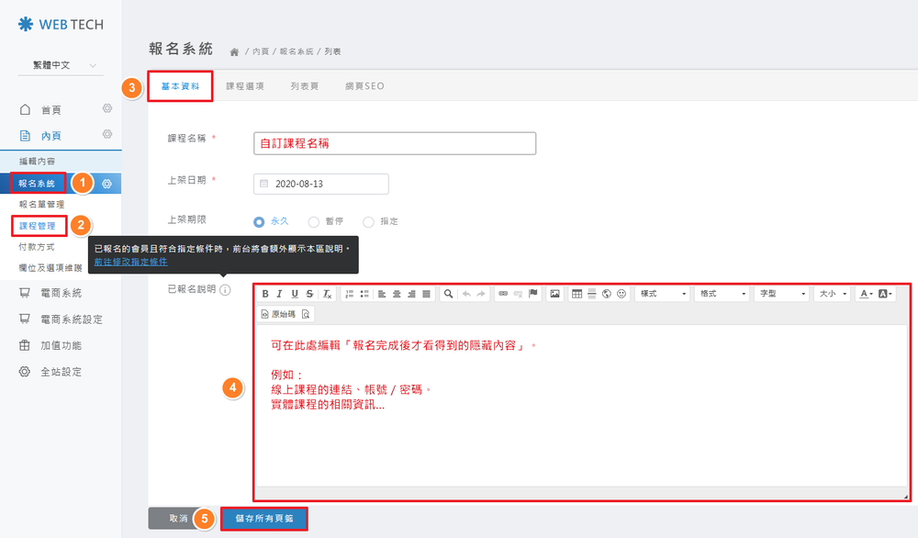918x538 pixels.
Task: Apply italic formatting in the editor
Action: [280, 294]
